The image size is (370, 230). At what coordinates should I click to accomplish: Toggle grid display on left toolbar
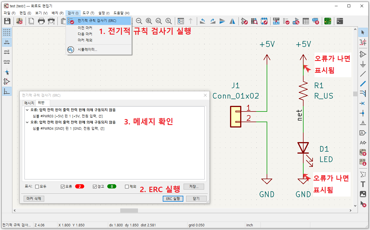click(x=7, y=32)
